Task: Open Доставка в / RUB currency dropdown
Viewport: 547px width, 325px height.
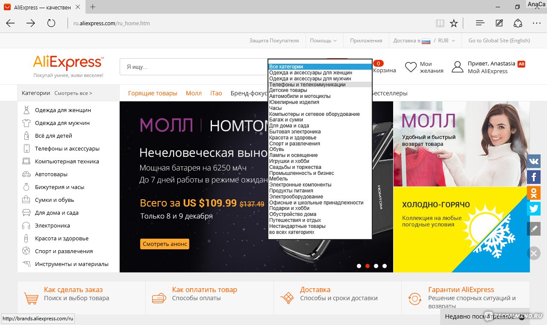Action: [x=424, y=41]
